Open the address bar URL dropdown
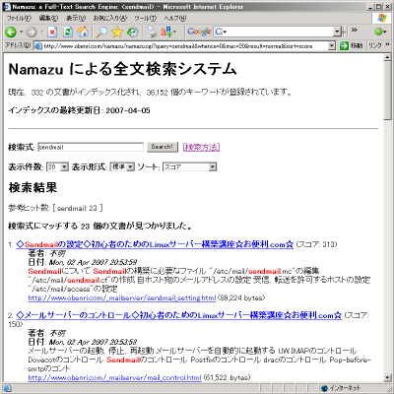 (x=332, y=45)
